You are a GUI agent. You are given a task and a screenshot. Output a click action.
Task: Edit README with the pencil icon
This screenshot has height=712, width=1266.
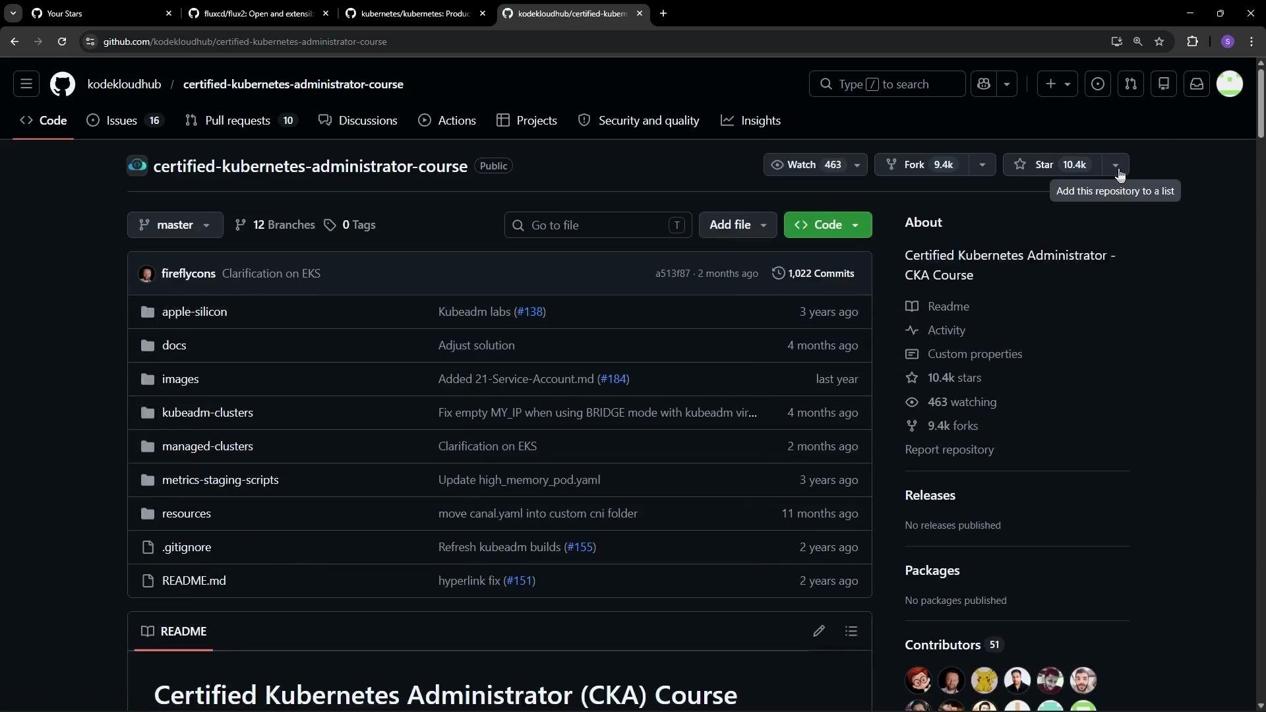tap(819, 632)
